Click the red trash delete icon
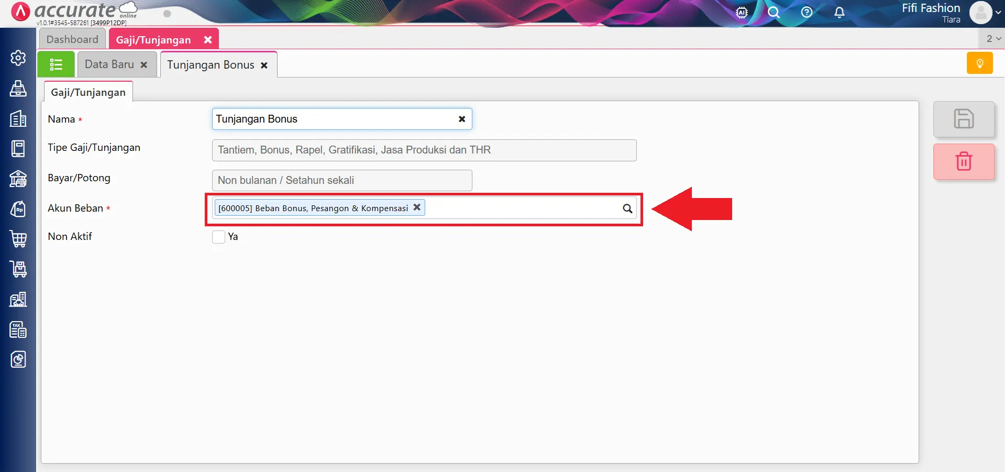The width and height of the screenshot is (1005, 472). point(963,161)
